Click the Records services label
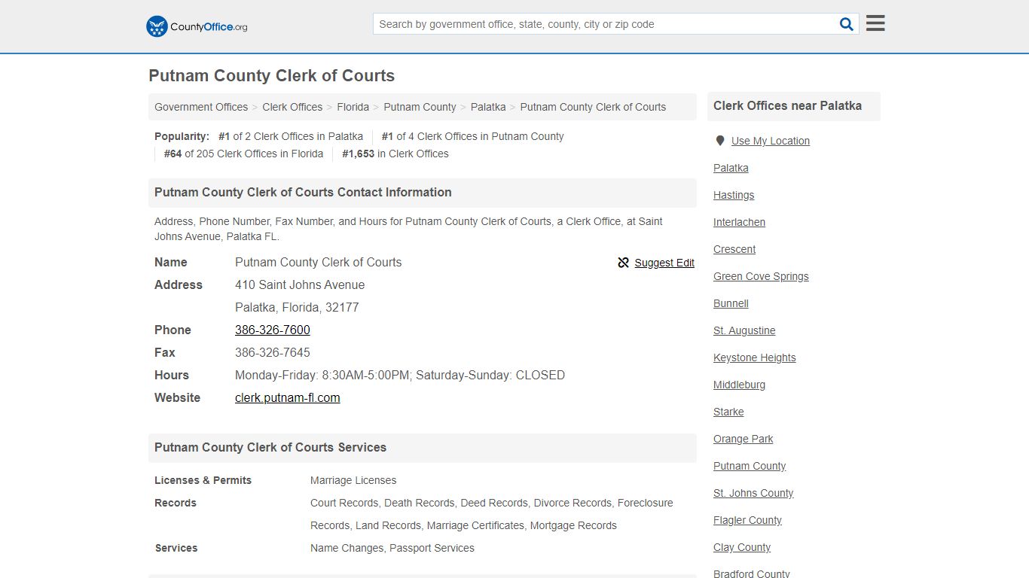Viewport: 1029px width, 578px height. tap(176, 503)
